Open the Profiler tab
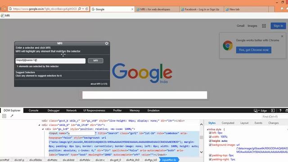The height and width of the screenshot is (162, 288). click(x=117, y=110)
